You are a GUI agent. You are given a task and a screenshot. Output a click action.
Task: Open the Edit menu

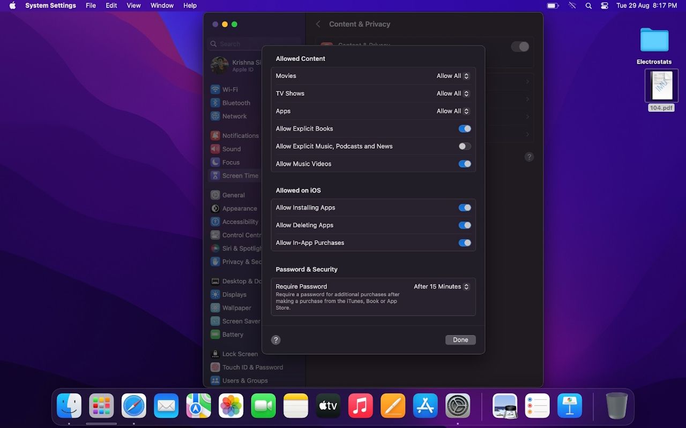click(111, 5)
